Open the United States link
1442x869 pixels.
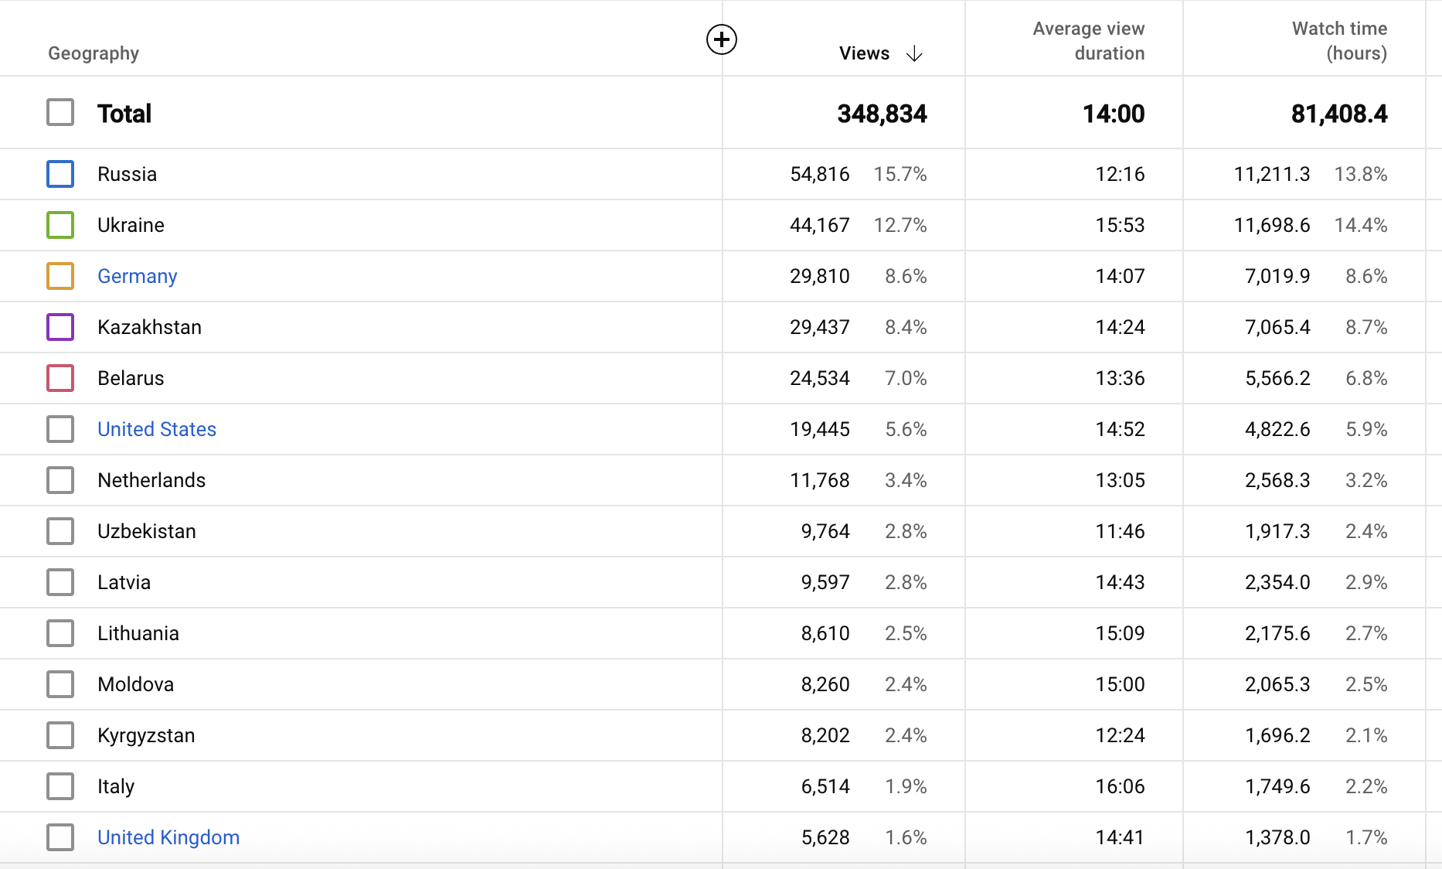pyautogui.click(x=156, y=429)
